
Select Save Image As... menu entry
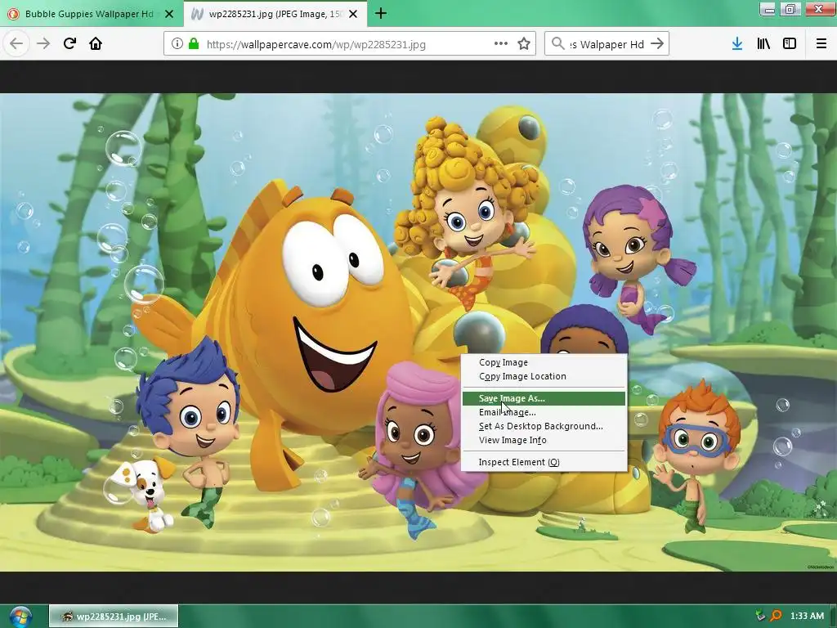[x=544, y=398]
